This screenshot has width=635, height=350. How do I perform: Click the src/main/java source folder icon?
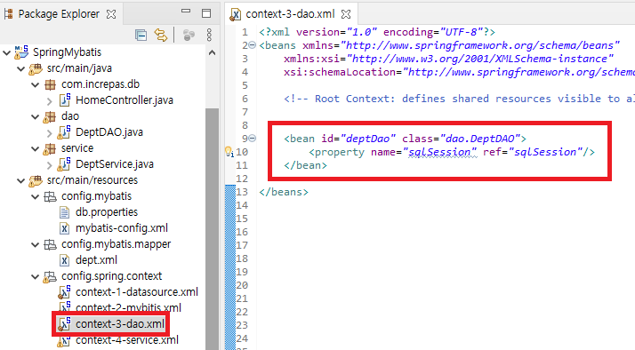[x=36, y=68]
